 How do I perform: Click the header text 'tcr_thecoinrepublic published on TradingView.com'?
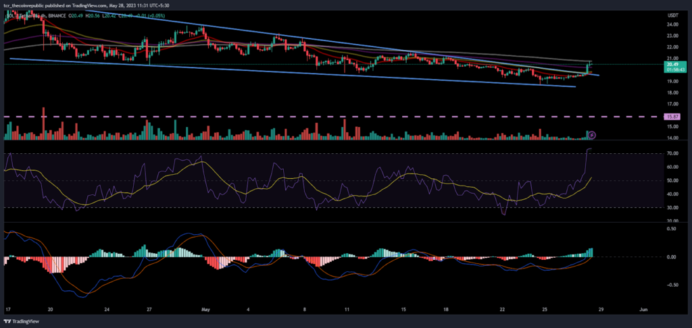(55, 5)
